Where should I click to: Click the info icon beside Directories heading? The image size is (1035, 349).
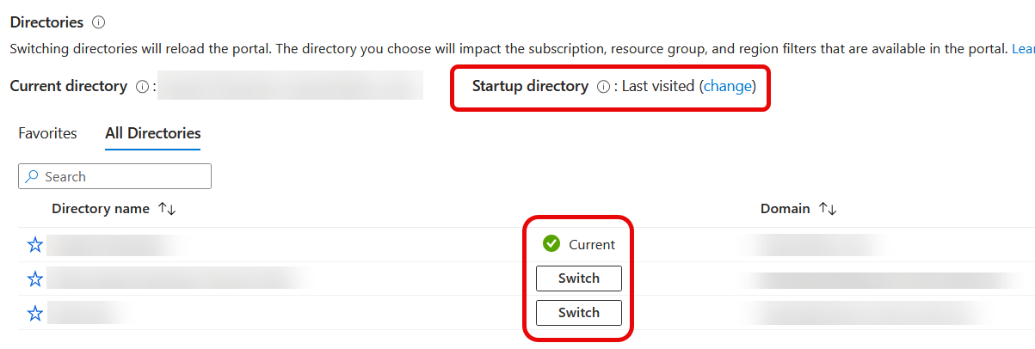pos(98,22)
